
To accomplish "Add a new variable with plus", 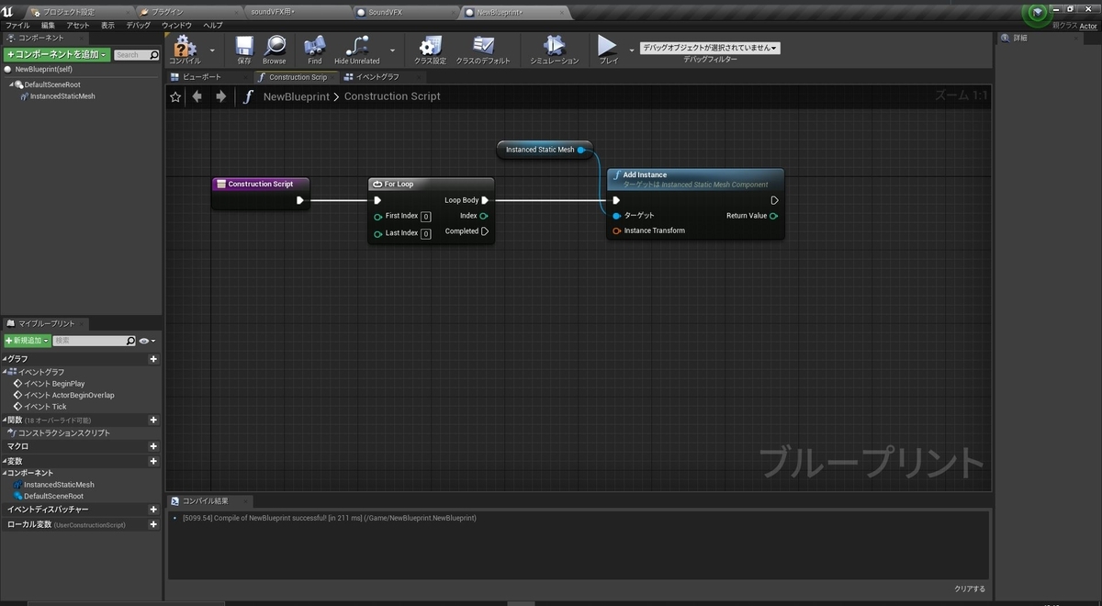I will tap(153, 461).
